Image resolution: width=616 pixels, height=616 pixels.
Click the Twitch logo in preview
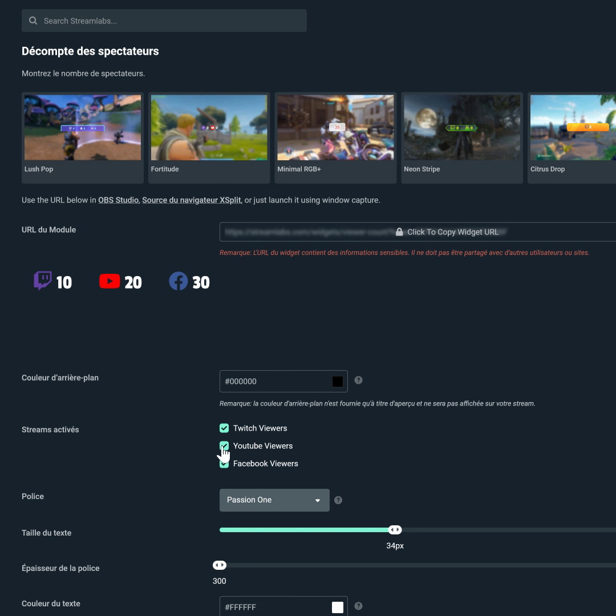(x=42, y=281)
